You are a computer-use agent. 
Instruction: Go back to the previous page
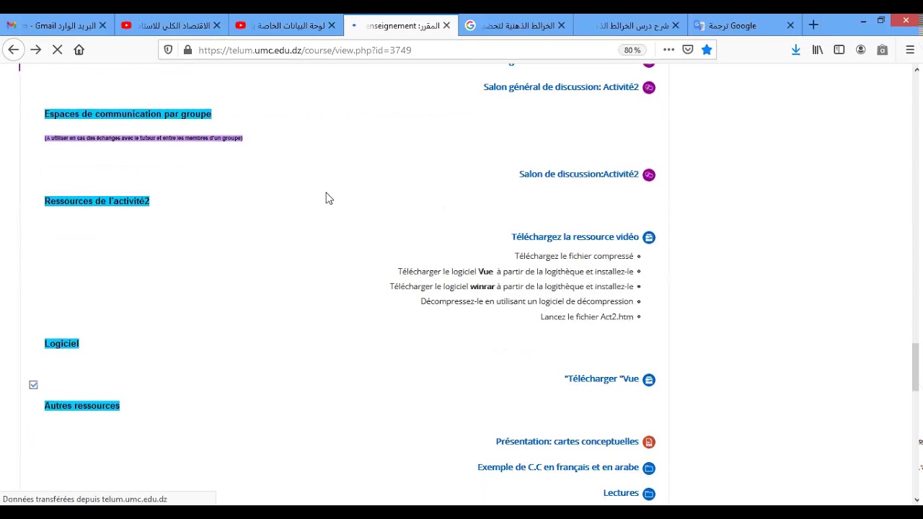[13, 50]
